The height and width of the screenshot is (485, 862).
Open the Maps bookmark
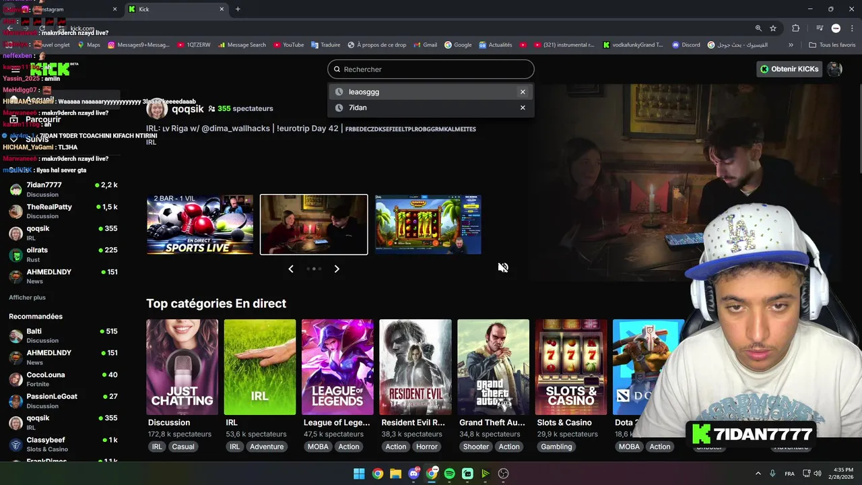pyautogui.click(x=89, y=45)
